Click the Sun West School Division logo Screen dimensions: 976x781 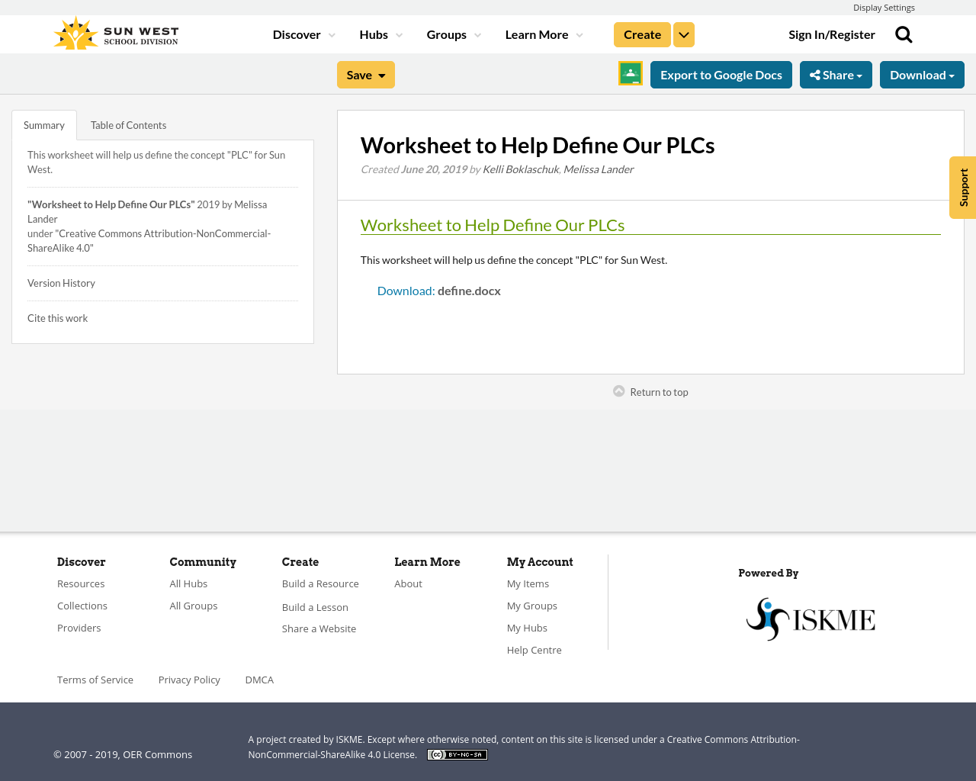point(114,31)
